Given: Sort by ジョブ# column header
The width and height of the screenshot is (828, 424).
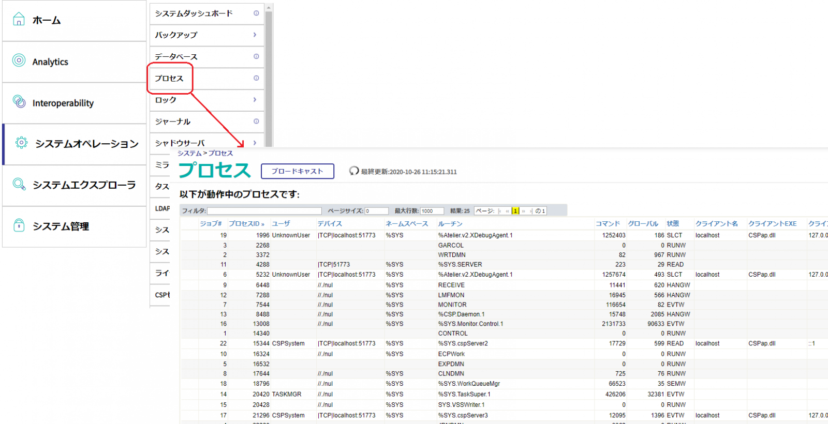Looking at the screenshot, I should pyautogui.click(x=211, y=223).
